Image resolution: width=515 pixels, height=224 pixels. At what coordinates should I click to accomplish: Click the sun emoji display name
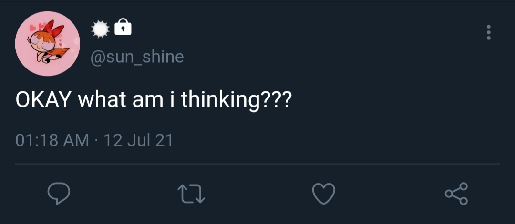(100, 29)
